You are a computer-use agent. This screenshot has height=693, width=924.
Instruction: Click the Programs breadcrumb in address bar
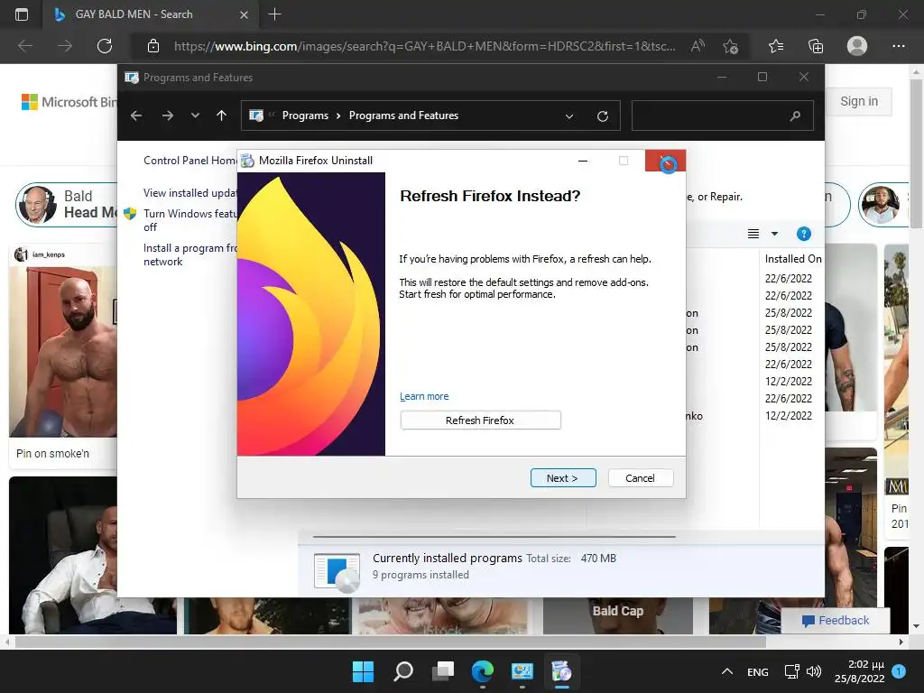click(305, 115)
